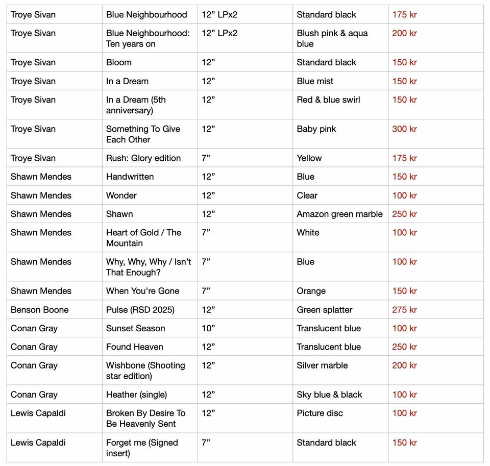This screenshot has height=466, width=490.
Task: Select the "Bloom" album title cell
Action: [x=119, y=62]
